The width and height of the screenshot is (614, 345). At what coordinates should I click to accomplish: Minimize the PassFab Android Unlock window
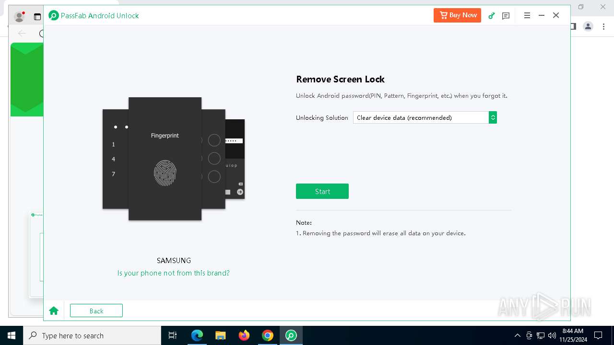(542, 15)
